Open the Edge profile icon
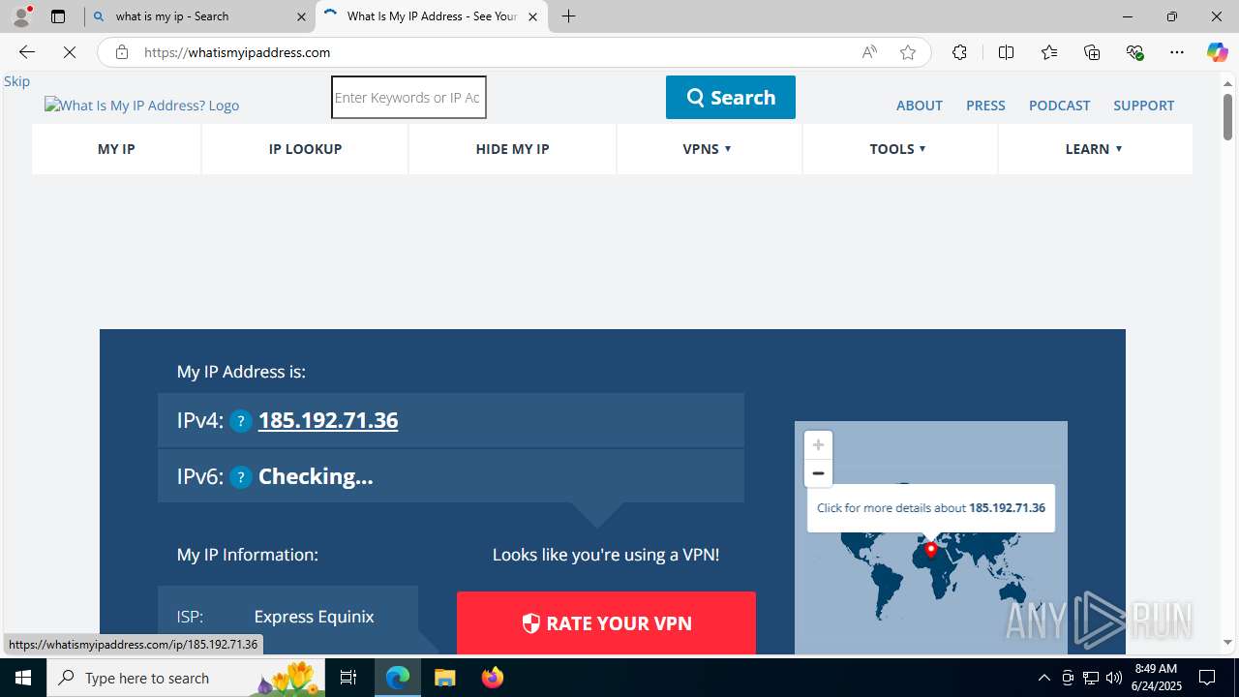Viewport: 1239px width, 697px height. 21,16
